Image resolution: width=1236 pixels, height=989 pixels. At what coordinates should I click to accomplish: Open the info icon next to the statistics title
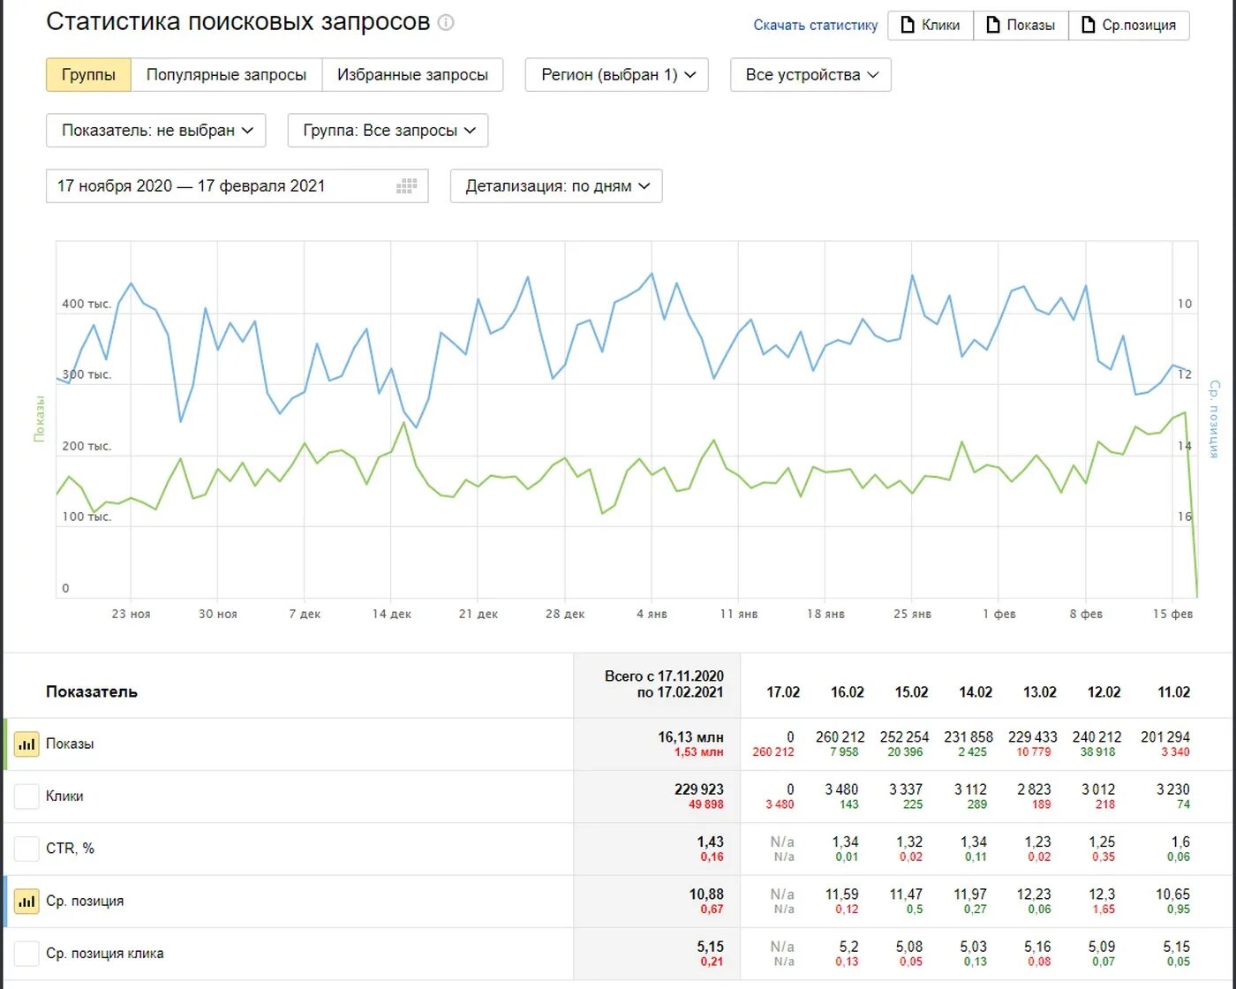[446, 23]
